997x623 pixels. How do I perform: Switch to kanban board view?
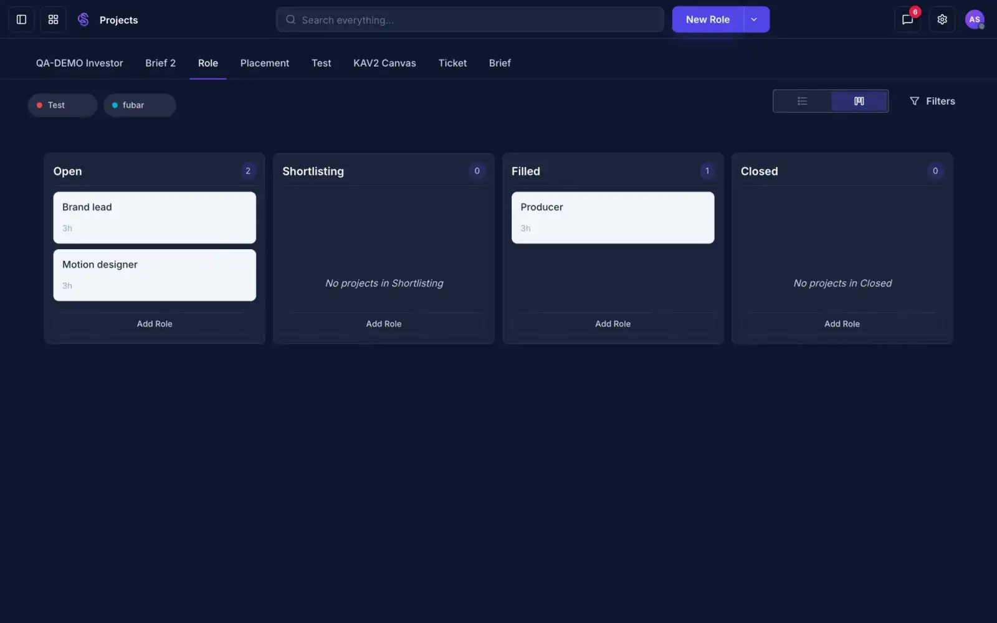859,101
